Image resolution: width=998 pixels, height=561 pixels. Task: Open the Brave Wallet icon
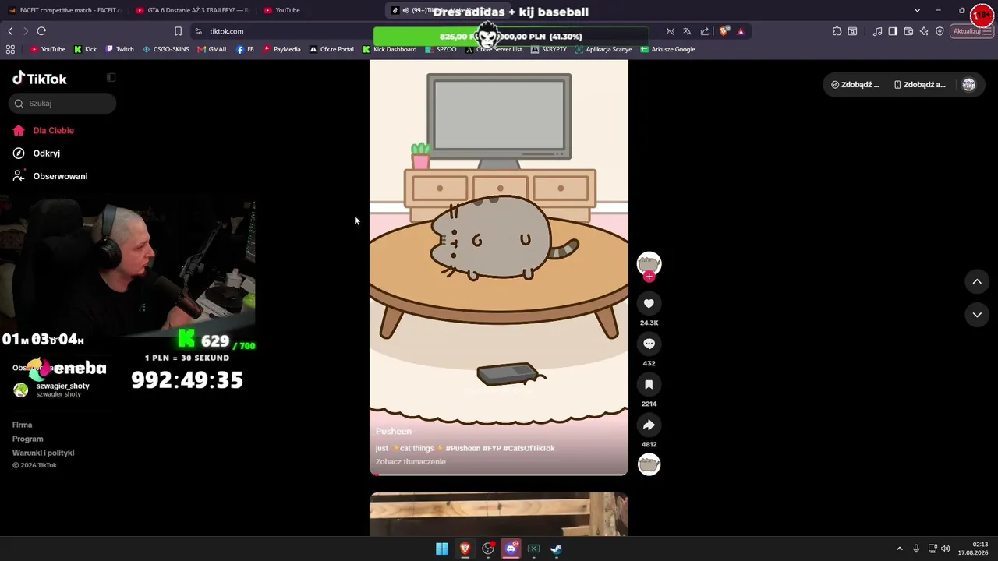tap(908, 31)
